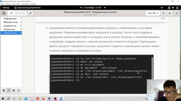Expand the hidden tray icons arrow
181x101 pixels.
click(144, 98)
